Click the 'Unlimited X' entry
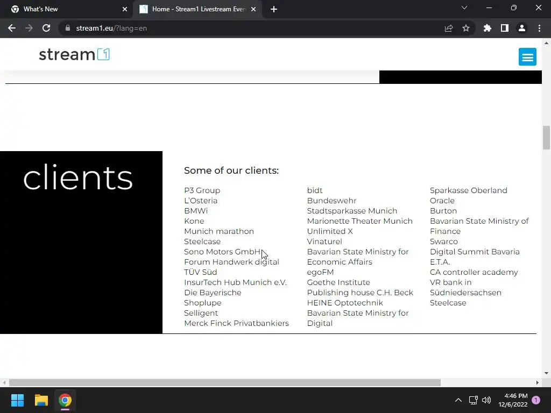Image resolution: width=551 pixels, height=413 pixels. (x=330, y=231)
